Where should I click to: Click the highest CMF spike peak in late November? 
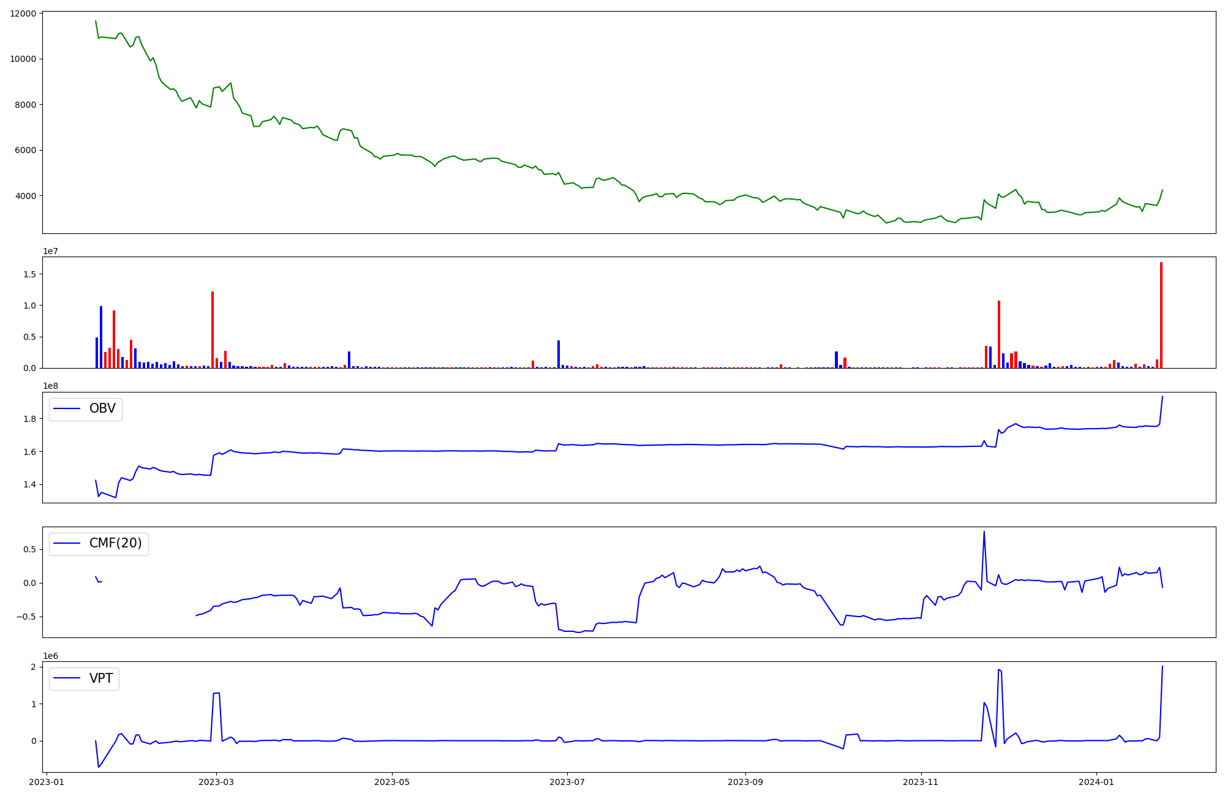pyautogui.click(x=984, y=531)
